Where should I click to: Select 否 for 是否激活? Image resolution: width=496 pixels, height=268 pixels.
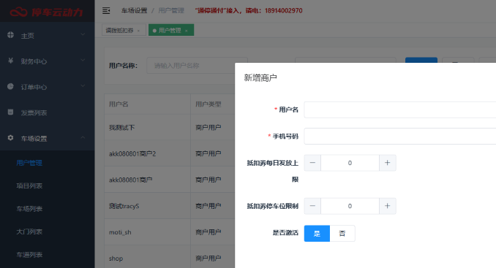(342, 234)
